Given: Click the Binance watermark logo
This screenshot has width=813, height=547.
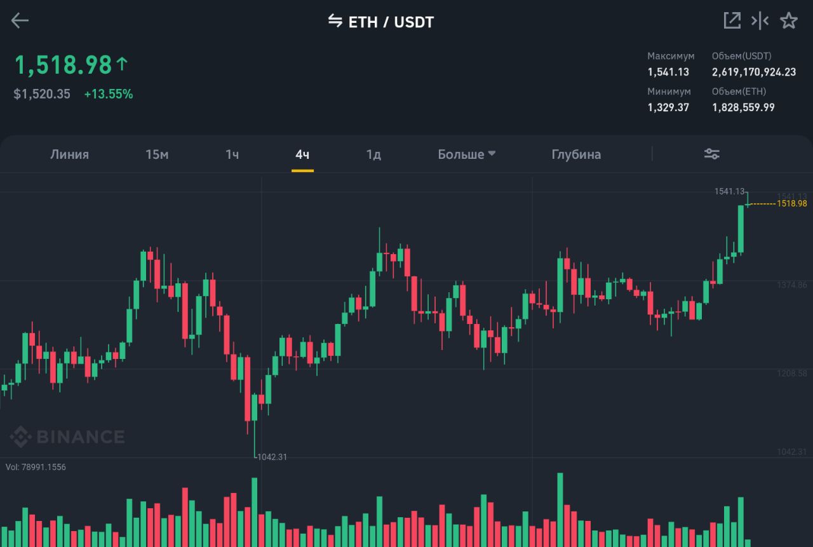Looking at the screenshot, I should [x=67, y=436].
